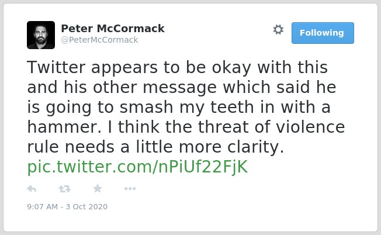The image size is (381, 235).
Task: Reply to the tweet about violence rule
Action: [32, 189]
